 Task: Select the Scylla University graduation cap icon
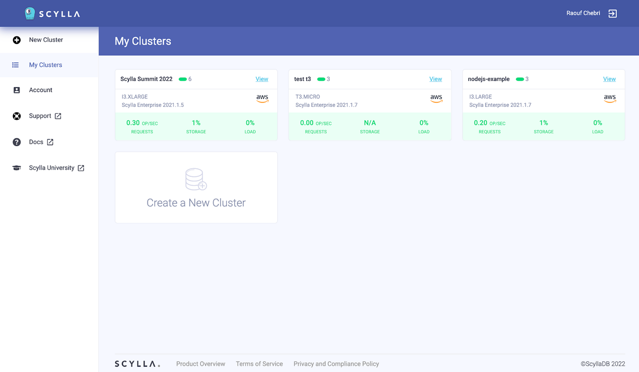[16, 168]
